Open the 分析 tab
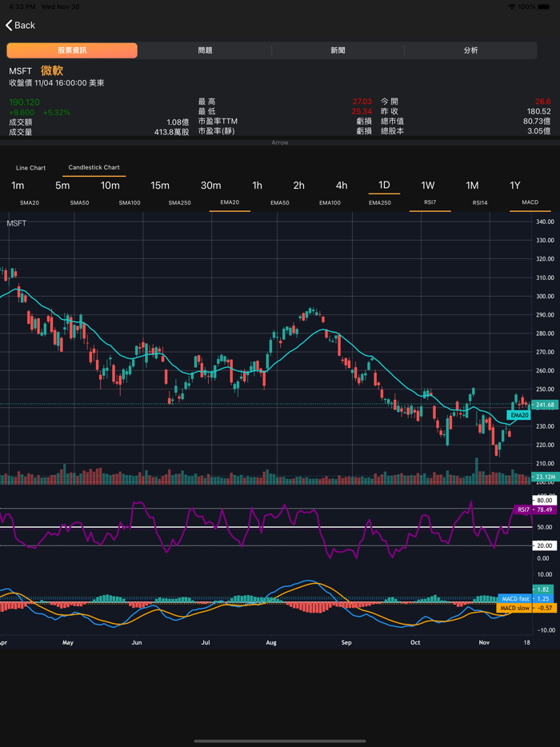The width and height of the screenshot is (560, 747). coord(471,50)
